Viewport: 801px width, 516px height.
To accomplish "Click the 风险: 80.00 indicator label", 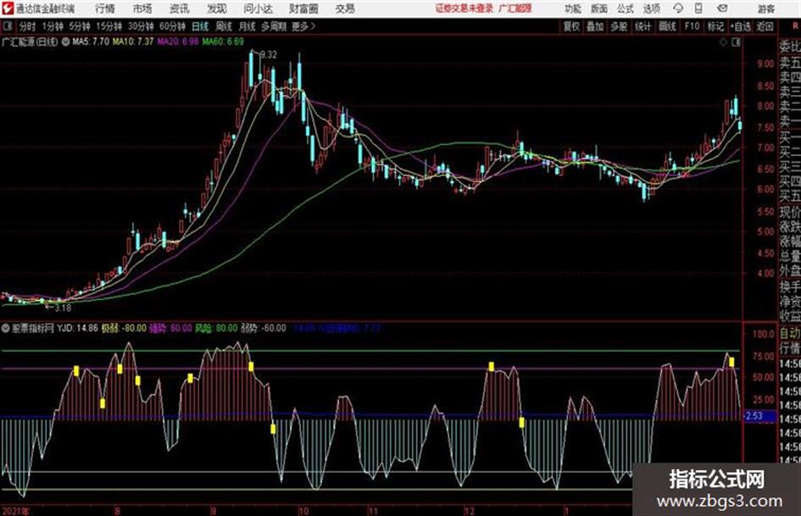I will click(217, 328).
